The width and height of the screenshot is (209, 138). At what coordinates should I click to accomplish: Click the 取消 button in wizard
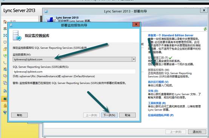pos(128,115)
